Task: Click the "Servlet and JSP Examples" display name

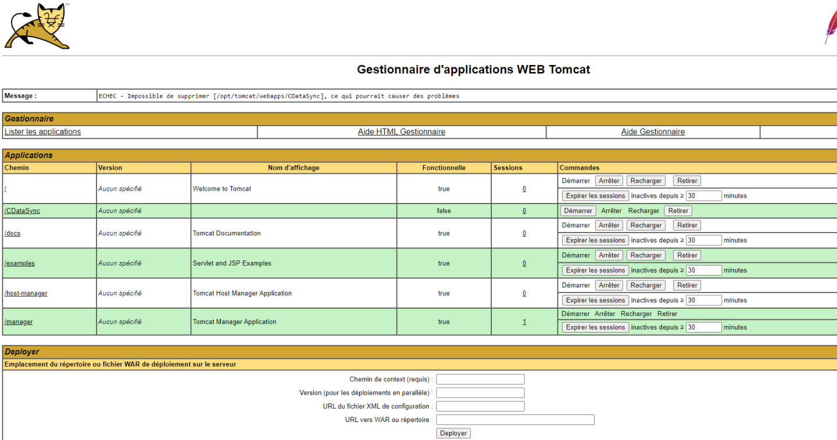Action: (x=232, y=263)
